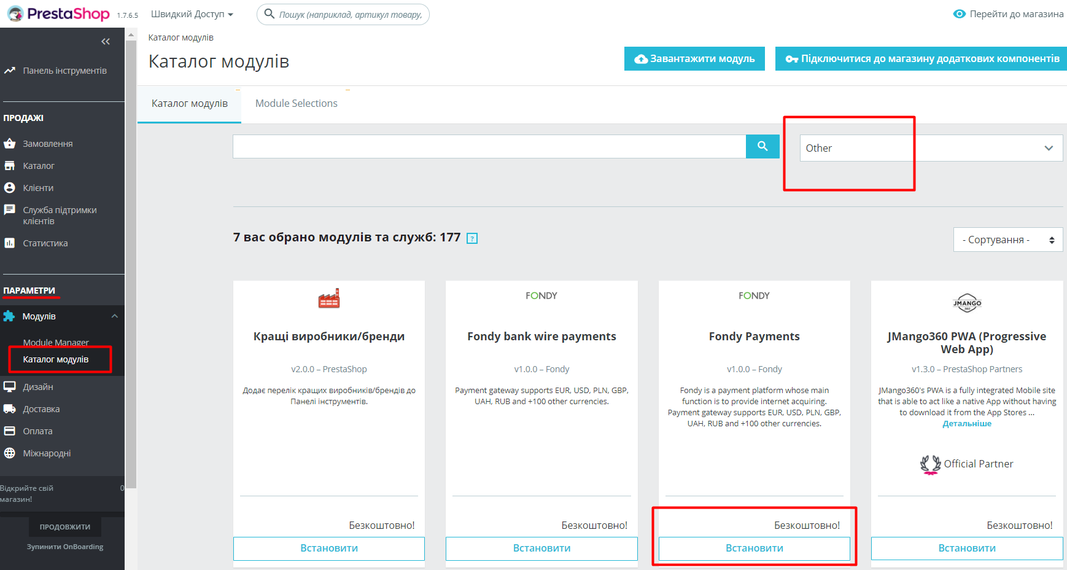
Task: Click the Fondy logo on bank wire card
Action: (x=541, y=296)
